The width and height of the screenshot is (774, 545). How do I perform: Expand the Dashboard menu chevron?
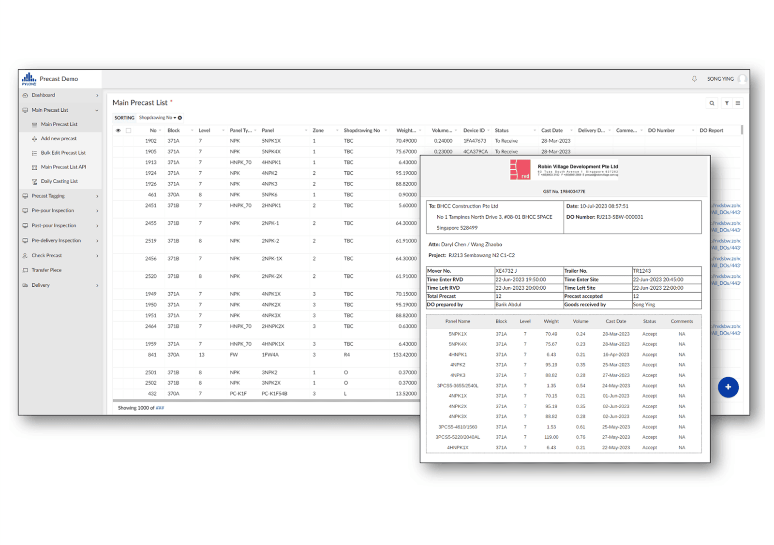97,95
